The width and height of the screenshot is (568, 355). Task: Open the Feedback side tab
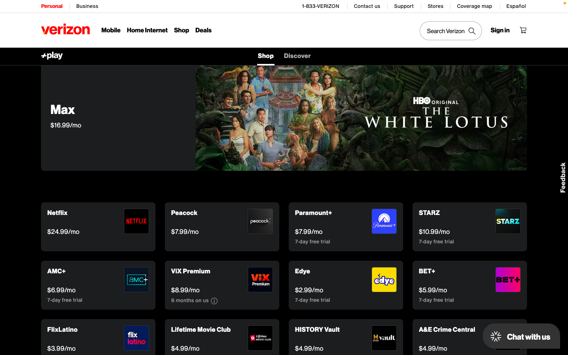point(563,177)
